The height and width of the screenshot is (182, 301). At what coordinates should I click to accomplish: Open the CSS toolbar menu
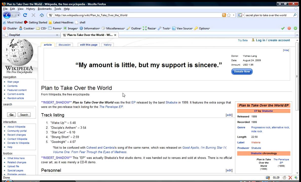pyautogui.click(x=42, y=28)
